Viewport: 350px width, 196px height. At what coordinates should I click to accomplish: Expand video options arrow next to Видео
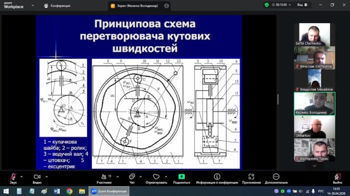coord(47,176)
